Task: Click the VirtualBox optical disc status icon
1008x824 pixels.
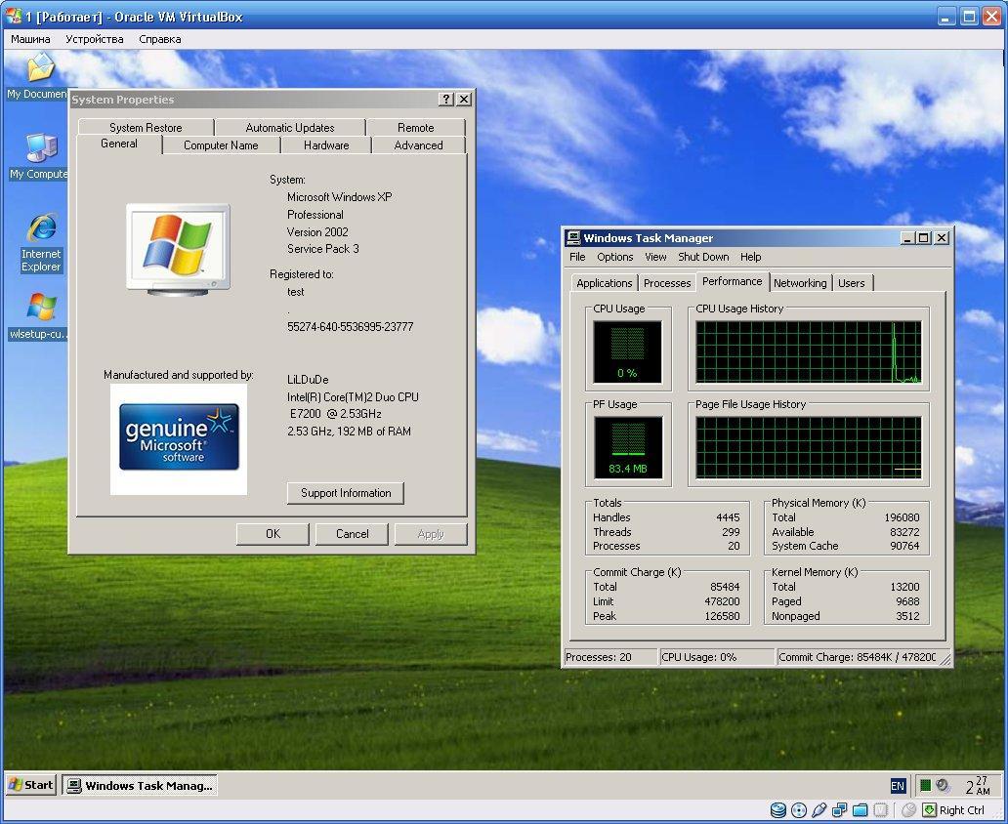Action: (x=799, y=810)
